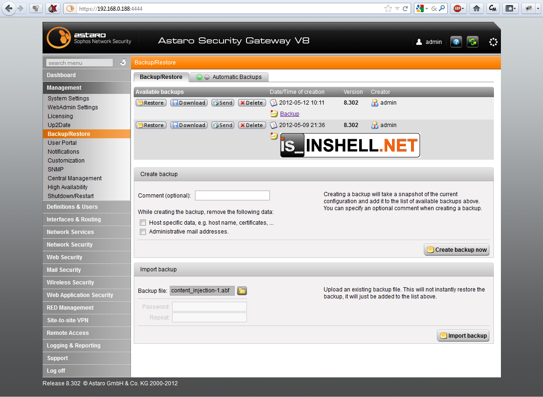The image size is (543, 397).
Task: Restore the 2012-05-09 21:36 backup
Action: [151, 125]
